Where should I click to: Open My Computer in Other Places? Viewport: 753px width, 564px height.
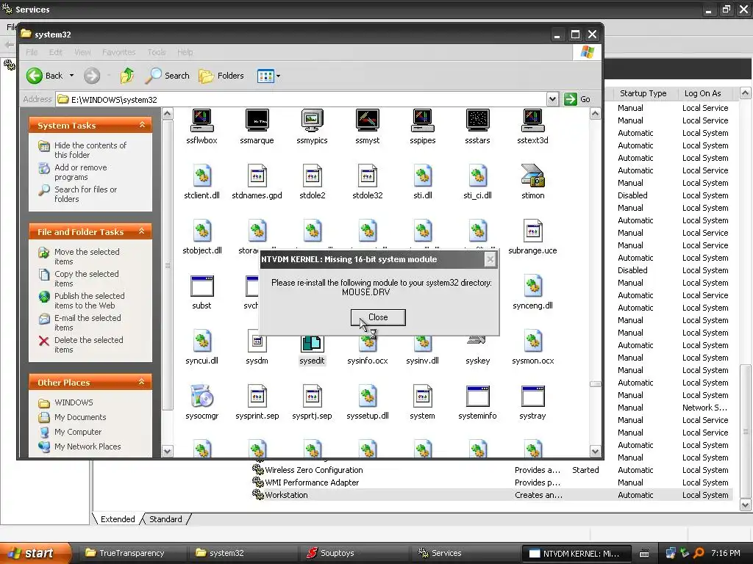[78, 432]
